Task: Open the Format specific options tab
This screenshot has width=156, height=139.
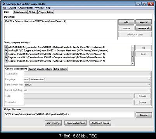Action: point(40,69)
